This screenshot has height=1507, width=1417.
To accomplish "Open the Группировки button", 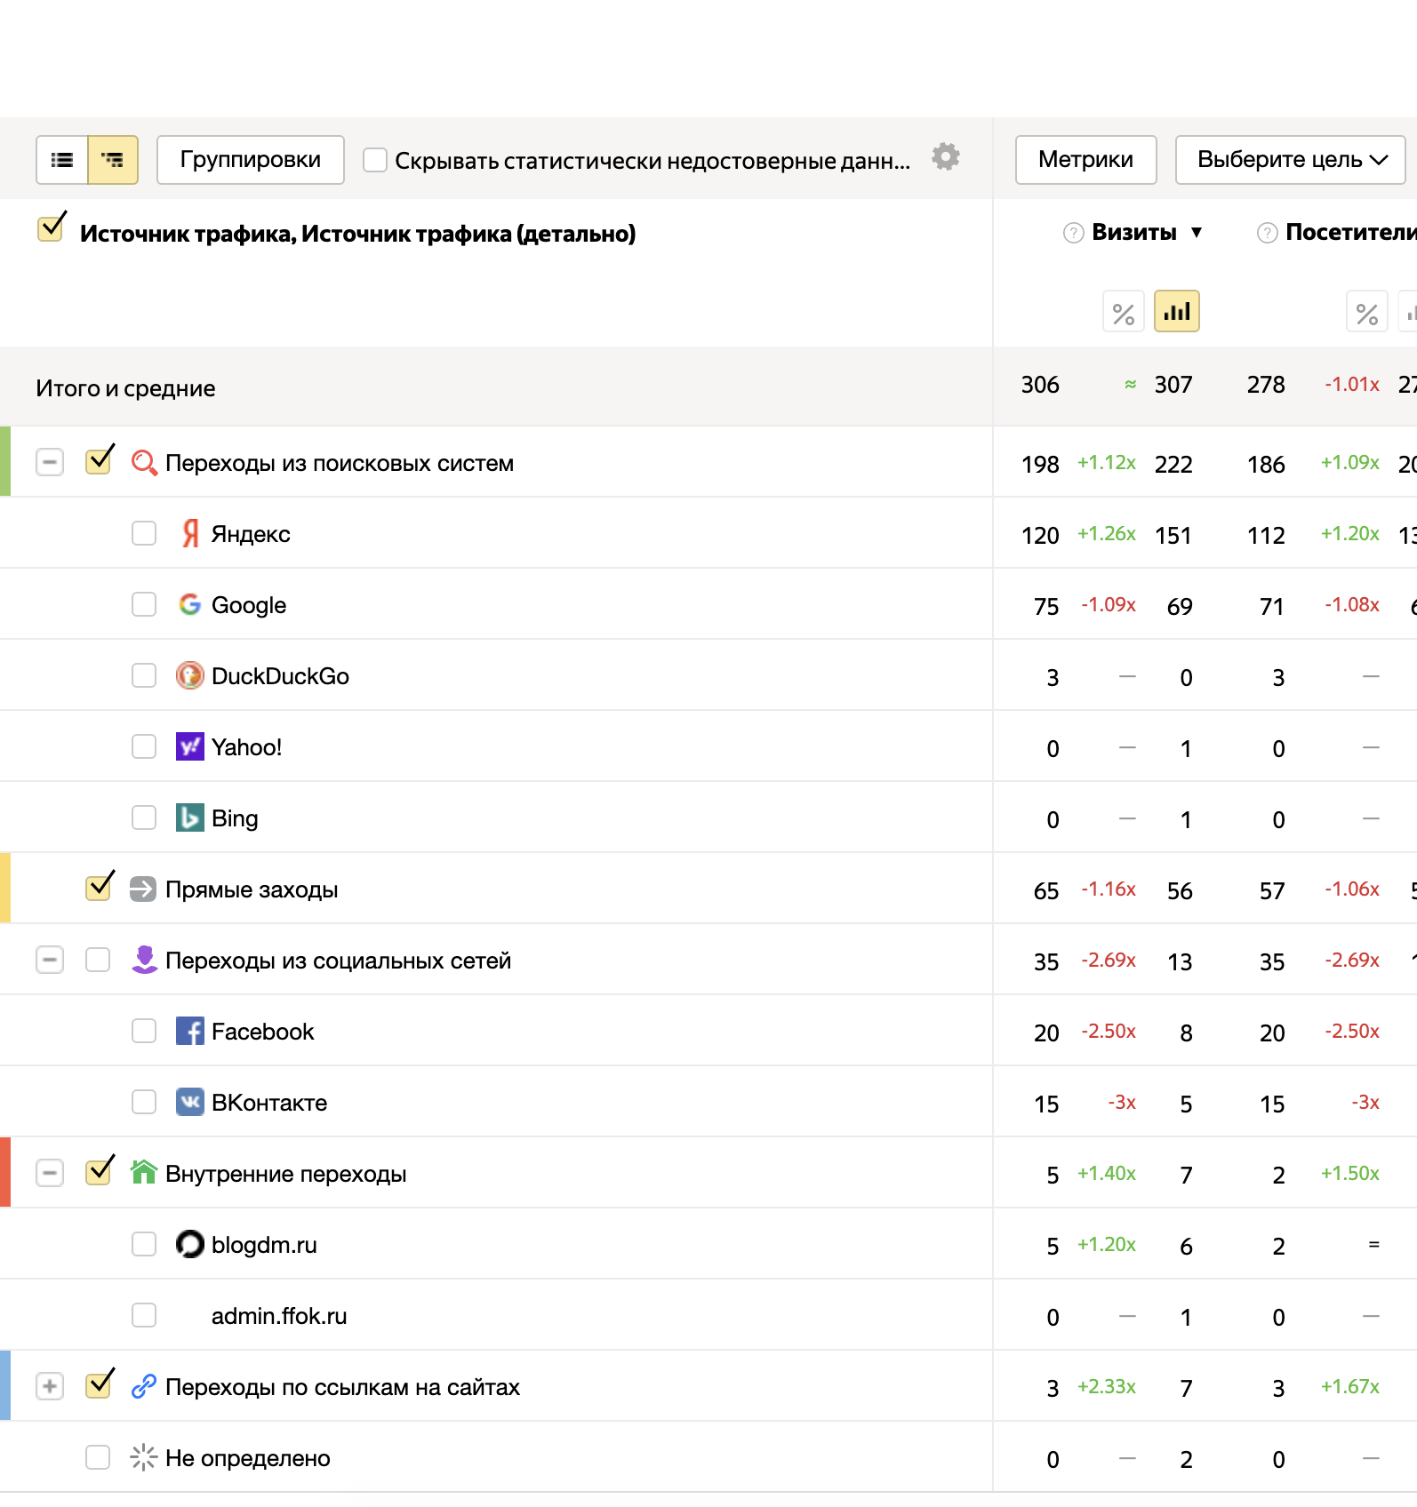I will [250, 160].
